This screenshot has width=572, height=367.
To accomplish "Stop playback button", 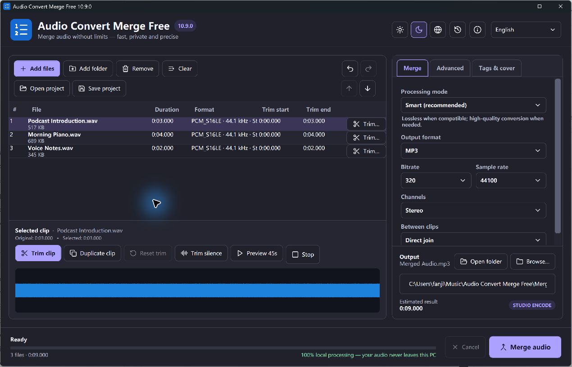I will 303,254.
